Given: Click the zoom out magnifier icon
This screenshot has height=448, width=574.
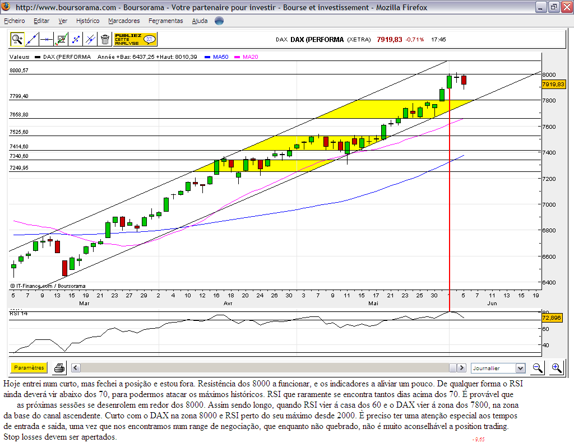Looking at the screenshot, I should tap(538, 368).
